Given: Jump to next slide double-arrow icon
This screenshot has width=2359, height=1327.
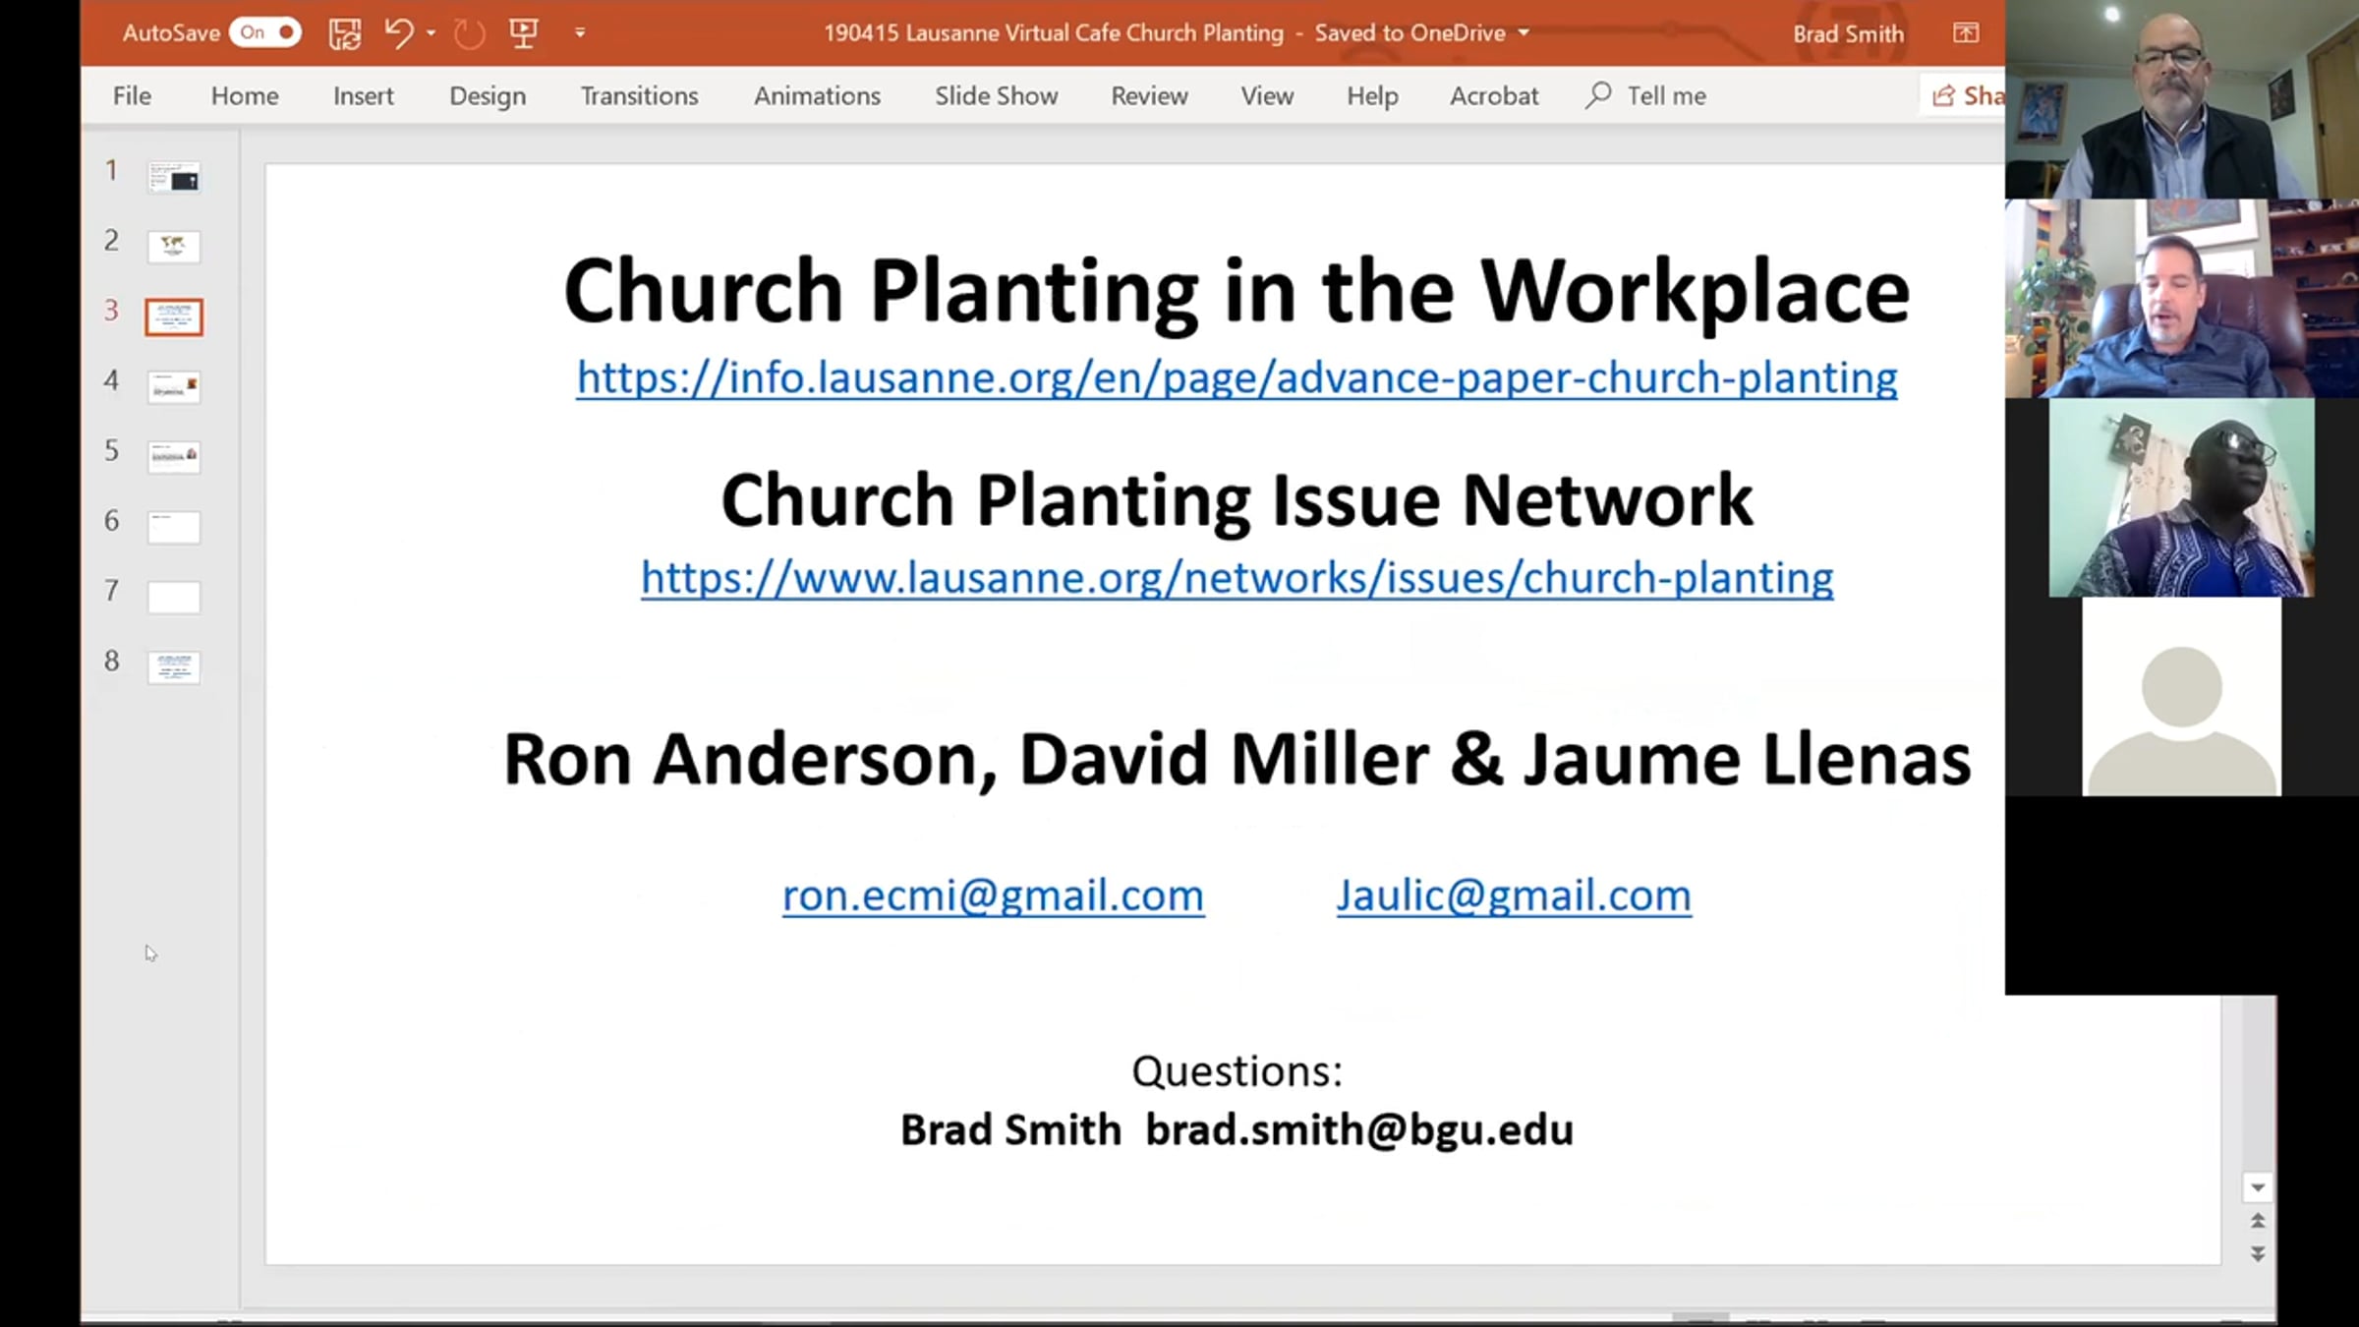Looking at the screenshot, I should (2258, 1254).
